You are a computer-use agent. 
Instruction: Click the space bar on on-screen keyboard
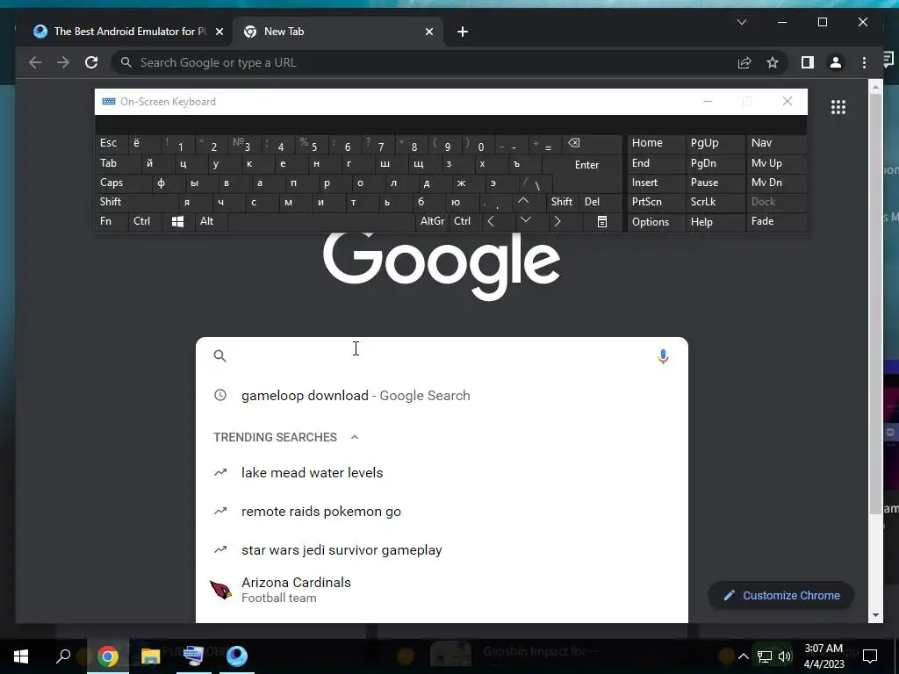coord(321,222)
